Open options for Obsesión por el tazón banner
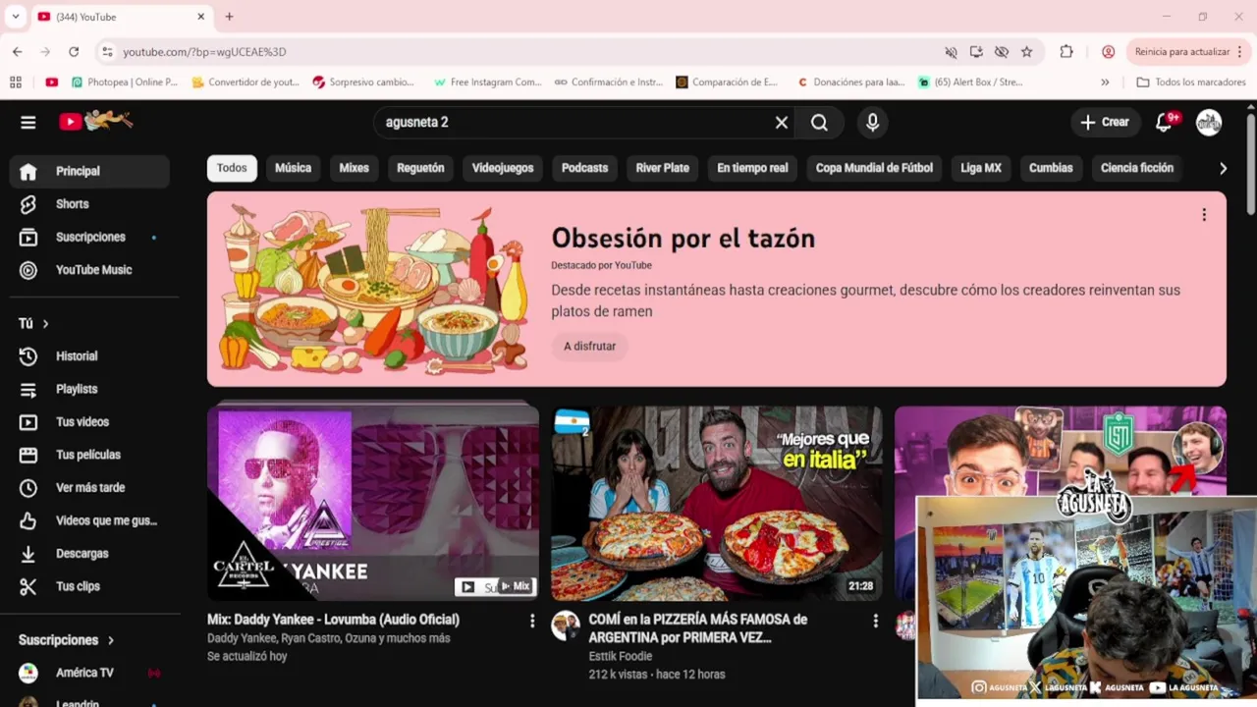 1204,215
